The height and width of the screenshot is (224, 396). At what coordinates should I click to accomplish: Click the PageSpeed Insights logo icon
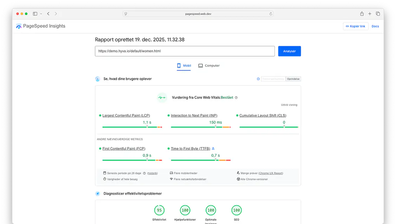tap(19, 26)
